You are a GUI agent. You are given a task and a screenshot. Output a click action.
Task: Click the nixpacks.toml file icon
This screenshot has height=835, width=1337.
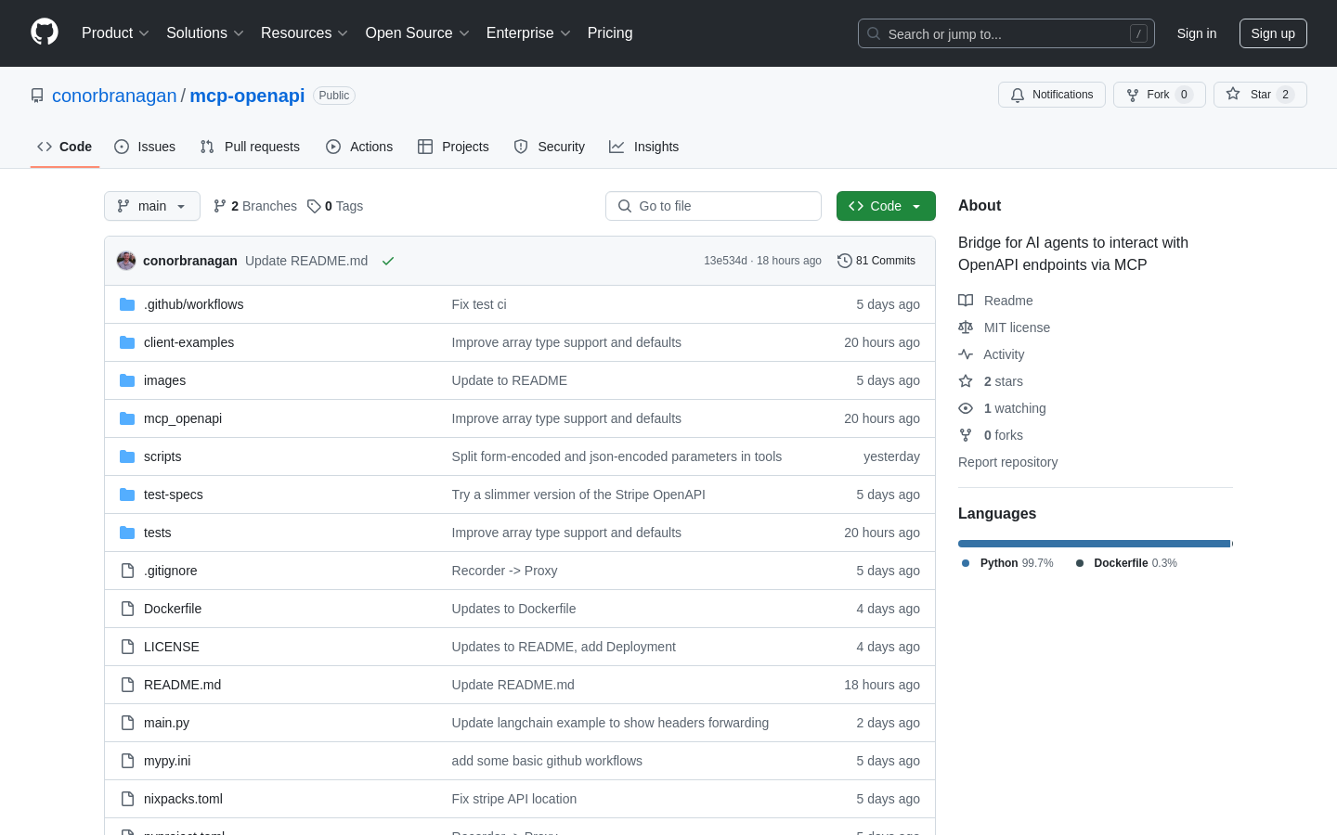[127, 799]
